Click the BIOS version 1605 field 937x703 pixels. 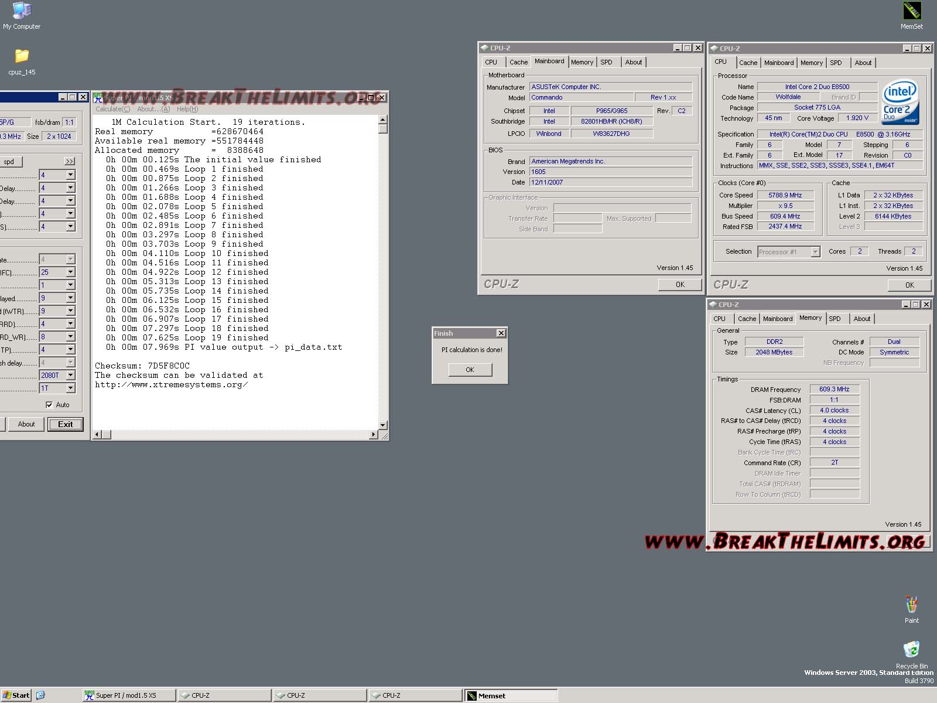(x=611, y=172)
